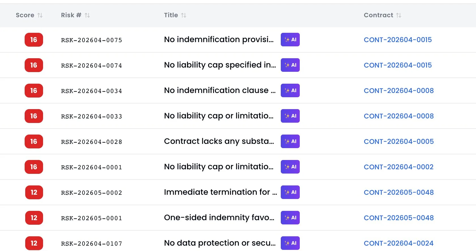Sort by Contract column arrows
The image size is (476, 251).
[x=399, y=15]
